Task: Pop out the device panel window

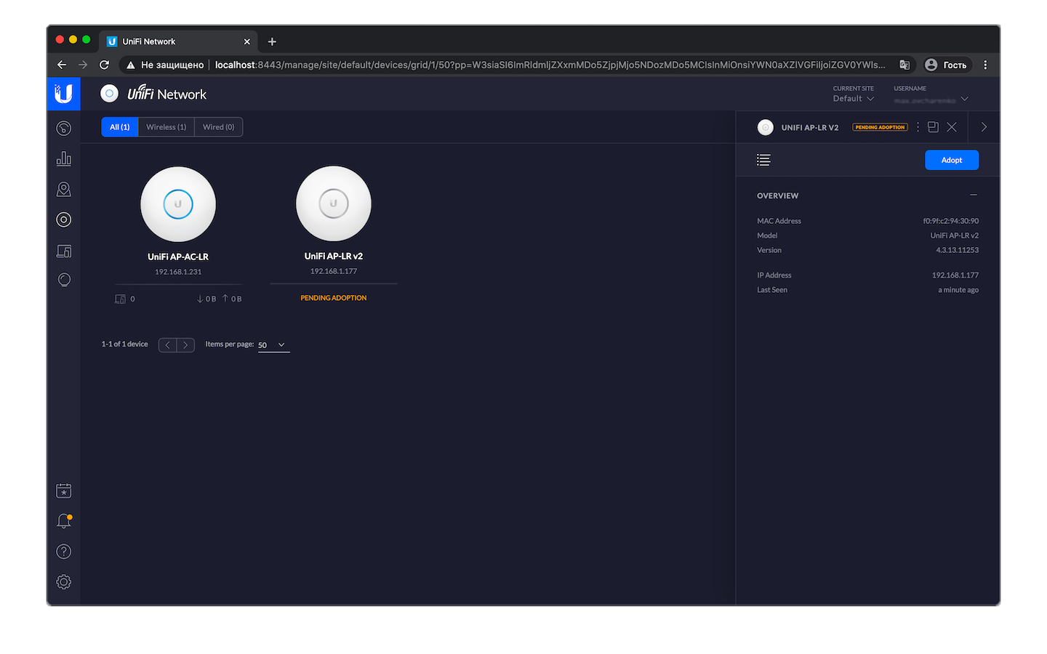Action: coord(933,127)
